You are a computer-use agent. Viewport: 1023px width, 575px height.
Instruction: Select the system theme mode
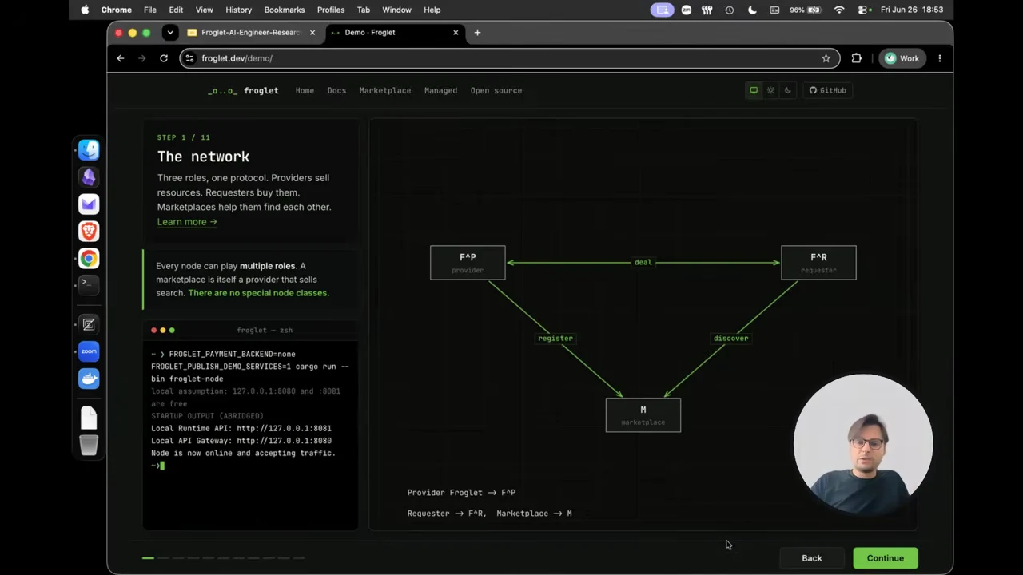pyautogui.click(x=754, y=90)
